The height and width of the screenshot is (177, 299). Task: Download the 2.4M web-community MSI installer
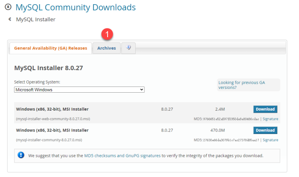click(265, 109)
